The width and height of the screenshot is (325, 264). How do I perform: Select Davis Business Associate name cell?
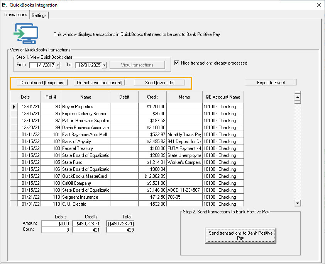pos(86,128)
